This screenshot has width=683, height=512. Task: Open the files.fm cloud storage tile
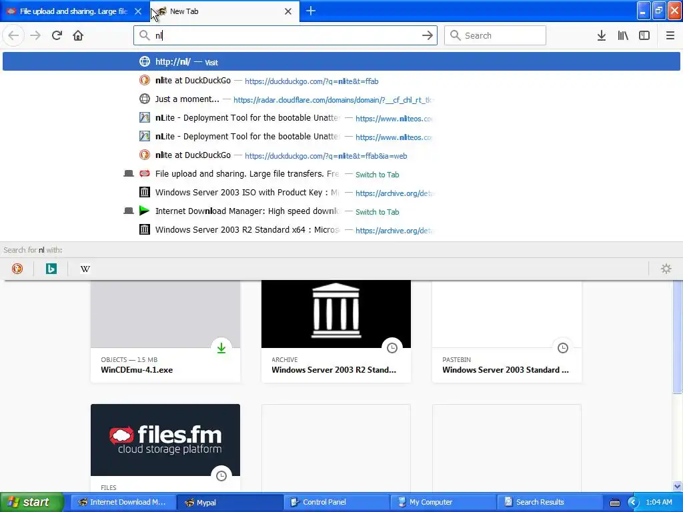pos(165,449)
